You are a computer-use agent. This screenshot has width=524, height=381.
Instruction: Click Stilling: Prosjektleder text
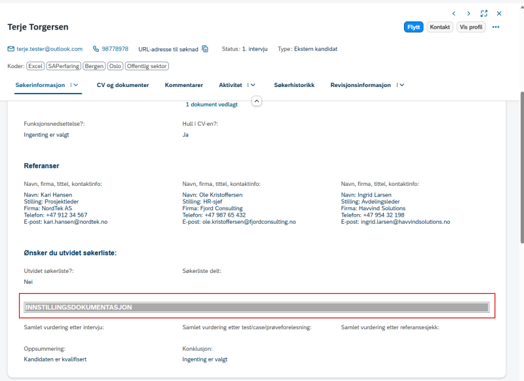point(51,202)
